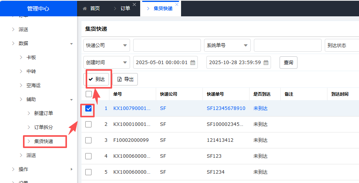
Task: Click the text input next to 快递公司
Action: click(167, 45)
